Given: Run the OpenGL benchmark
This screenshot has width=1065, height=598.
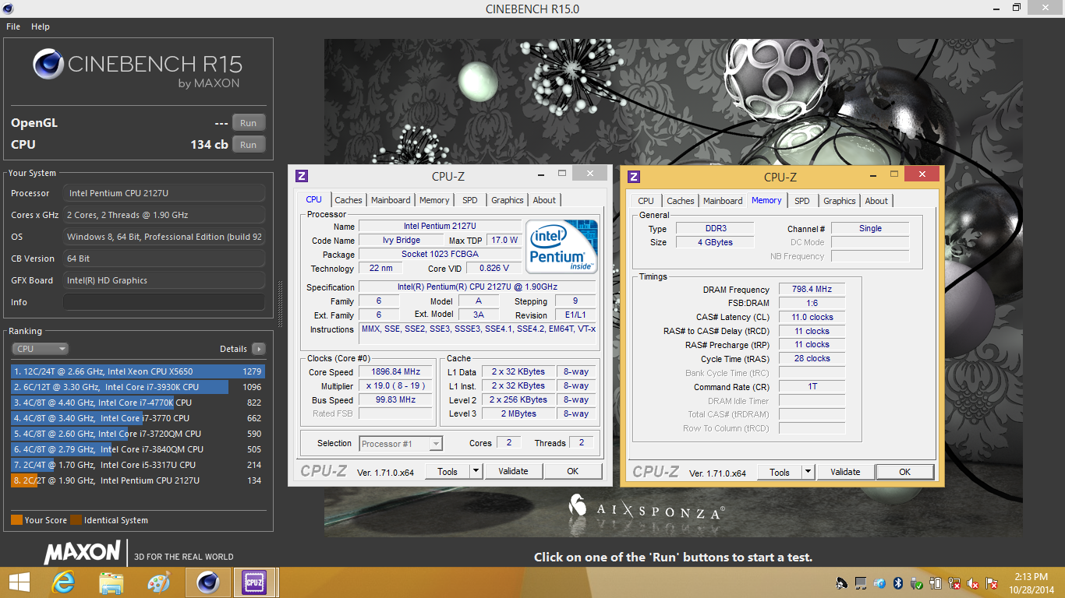Looking at the screenshot, I should [248, 123].
